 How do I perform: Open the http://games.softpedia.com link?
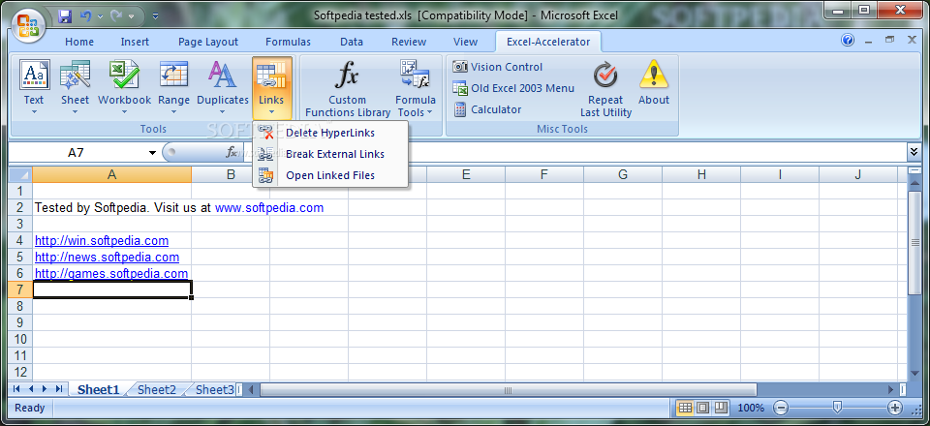click(111, 274)
